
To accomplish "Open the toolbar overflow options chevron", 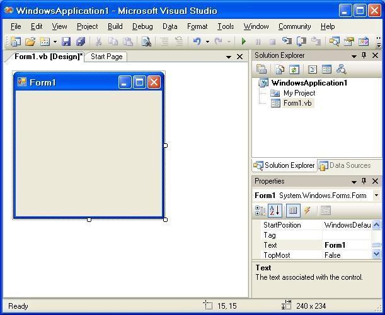I will (x=379, y=42).
